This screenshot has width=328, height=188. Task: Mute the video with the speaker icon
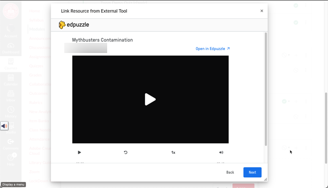pos(221,152)
